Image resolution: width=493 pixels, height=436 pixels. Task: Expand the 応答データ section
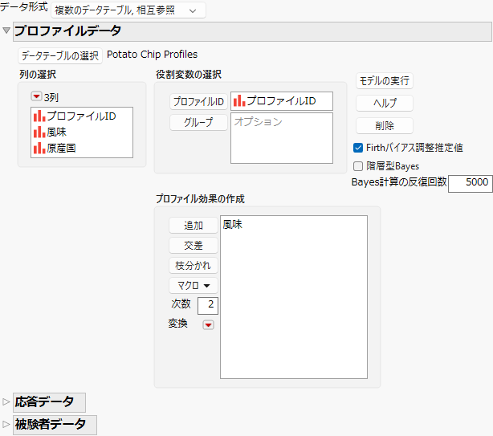click(x=6, y=401)
